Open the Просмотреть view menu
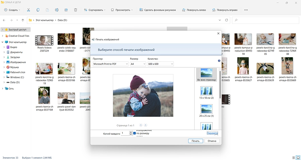The height and width of the screenshot is (160, 301). (122, 10)
